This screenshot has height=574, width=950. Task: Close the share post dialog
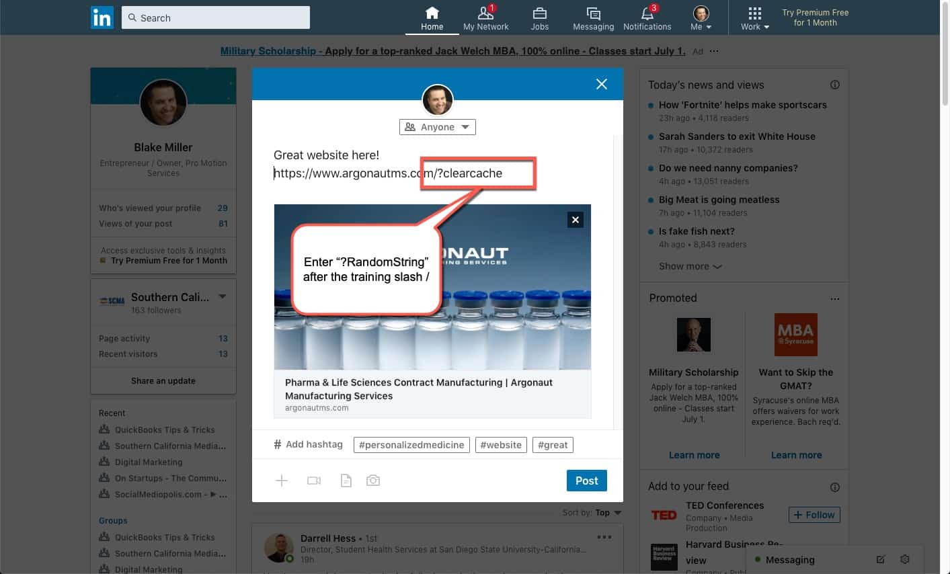click(x=601, y=84)
